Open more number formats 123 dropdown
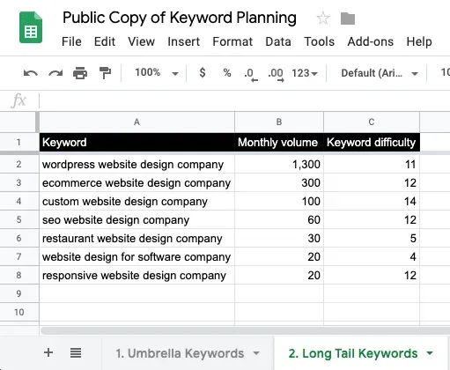The height and width of the screenshot is (370, 450). tap(305, 73)
